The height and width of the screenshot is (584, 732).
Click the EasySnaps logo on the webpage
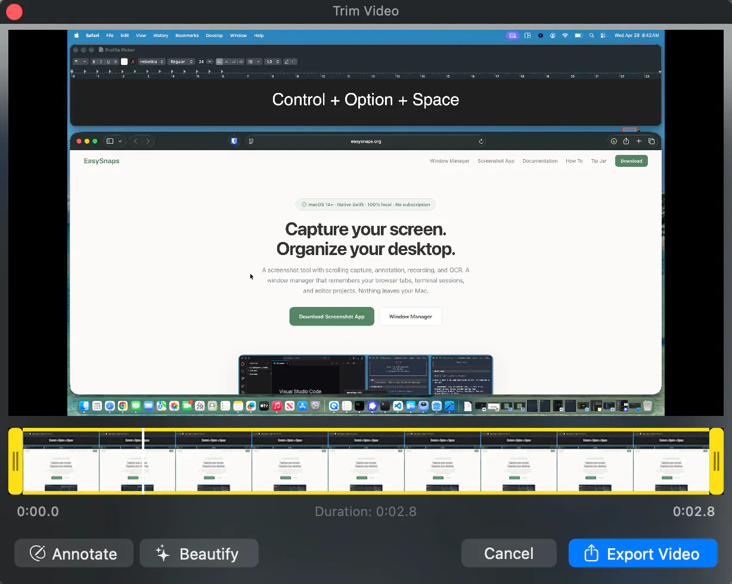tap(101, 161)
